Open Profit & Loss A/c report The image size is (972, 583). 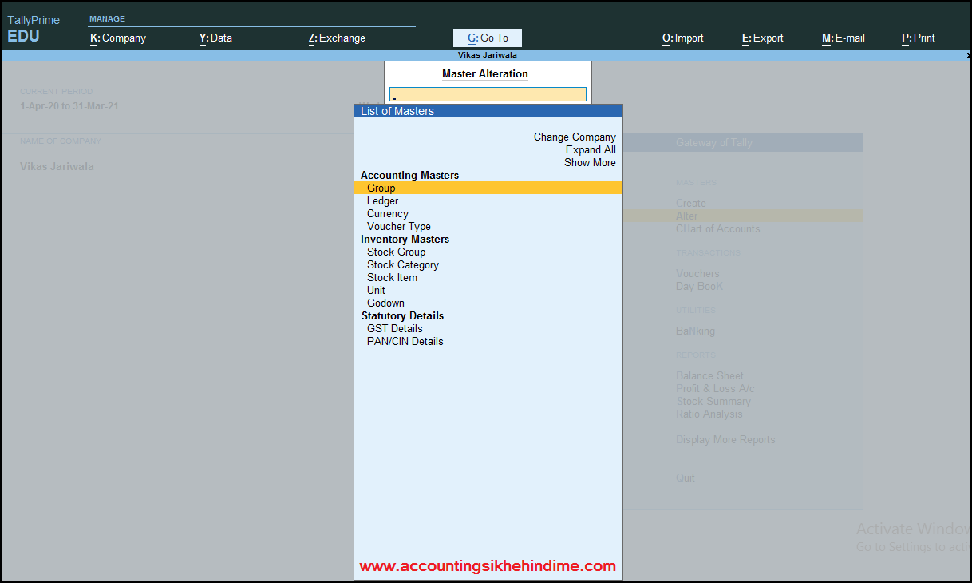coord(715,388)
